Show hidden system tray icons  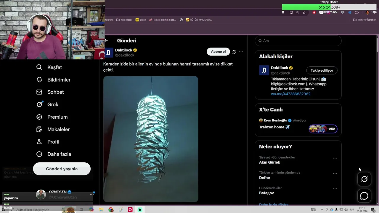coord(322,210)
